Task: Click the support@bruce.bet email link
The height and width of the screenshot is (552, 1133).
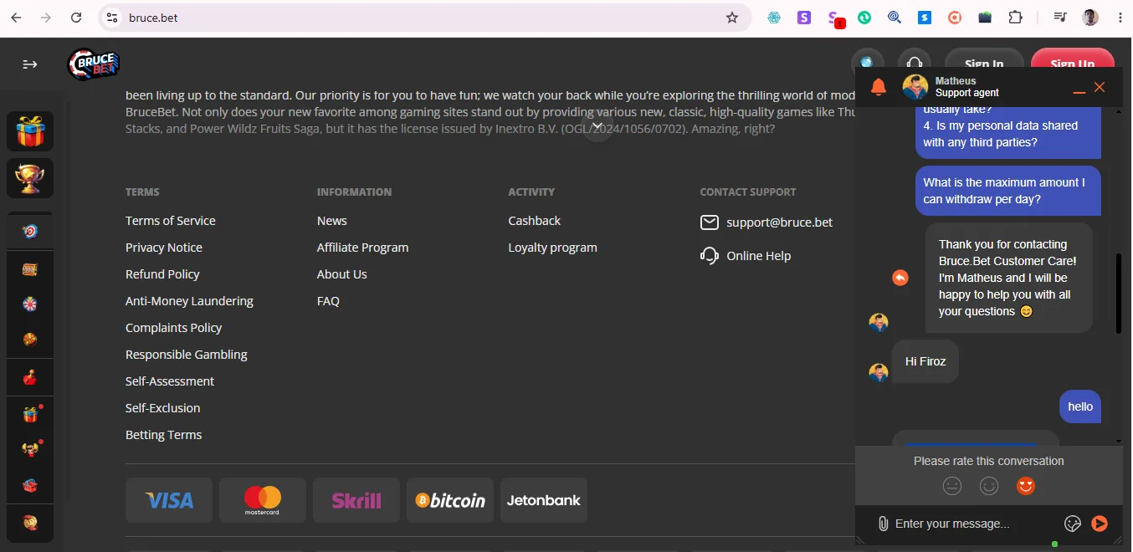Action: pos(780,222)
